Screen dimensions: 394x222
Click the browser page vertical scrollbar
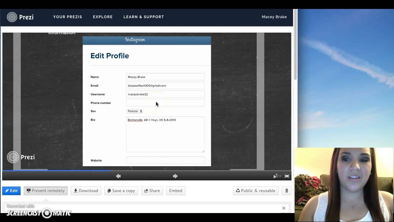(x=296, y=45)
